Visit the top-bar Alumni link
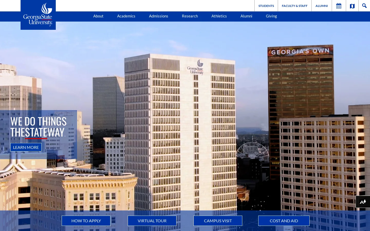This screenshot has width=370, height=231. [321, 6]
